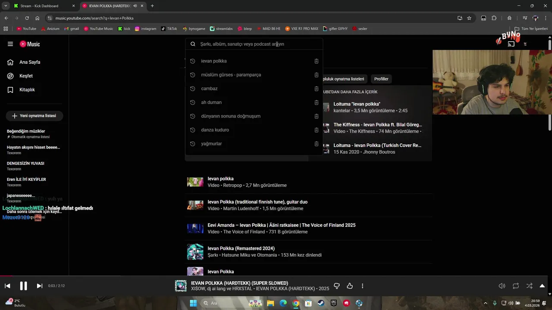Delete 'danza kuduro' history entry
The height and width of the screenshot is (310, 552).
coord(316,130)
